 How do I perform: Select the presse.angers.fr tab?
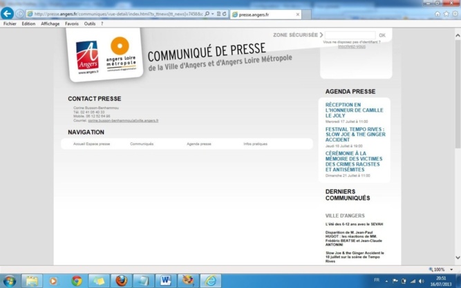tap(265, 15)
